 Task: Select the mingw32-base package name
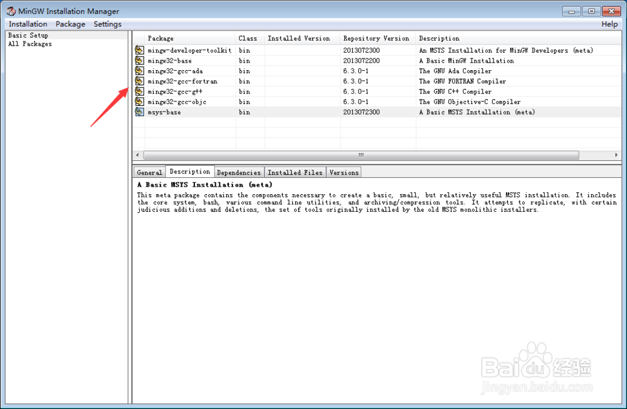coord(169,61)
